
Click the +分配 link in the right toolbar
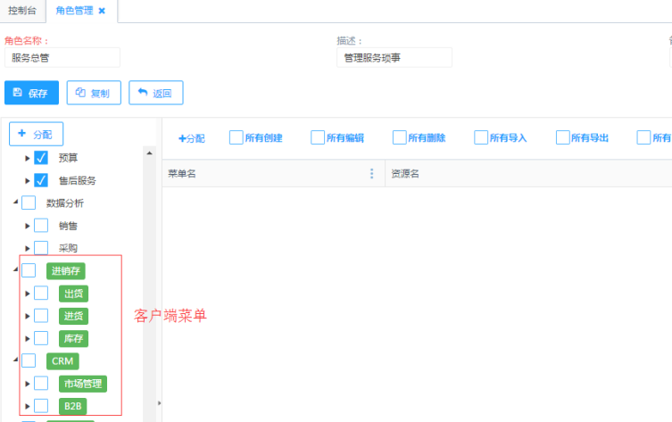(x=191, y=138)
